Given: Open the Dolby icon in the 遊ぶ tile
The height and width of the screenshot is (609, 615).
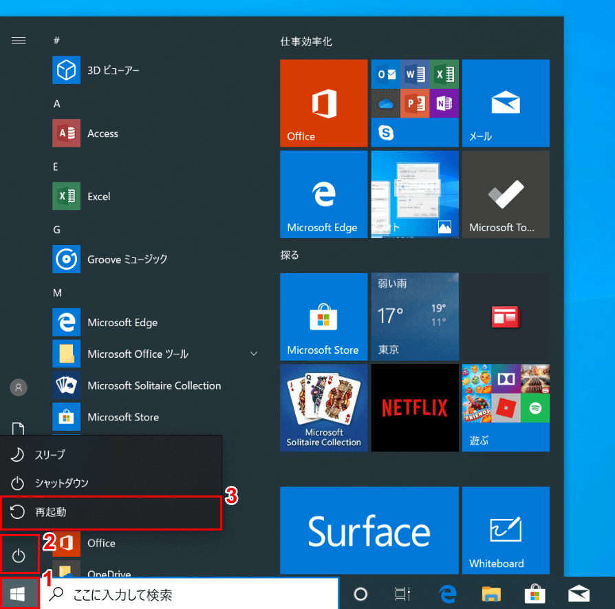Looking at the screenshot, I should [506, 378].
